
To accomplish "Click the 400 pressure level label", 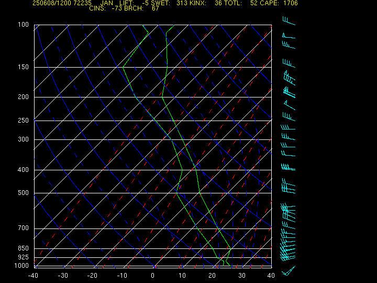I will point(24,170).
